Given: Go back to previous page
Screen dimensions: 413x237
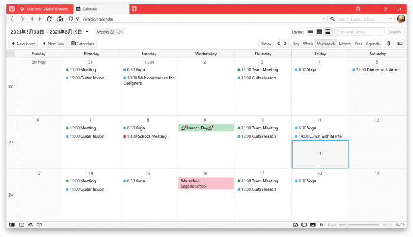Looking at the screenshot, I should (x=12, y=19).
